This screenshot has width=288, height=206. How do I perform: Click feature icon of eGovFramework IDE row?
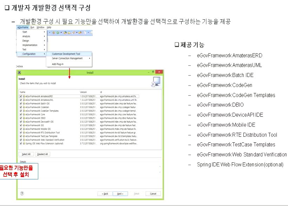24,125
